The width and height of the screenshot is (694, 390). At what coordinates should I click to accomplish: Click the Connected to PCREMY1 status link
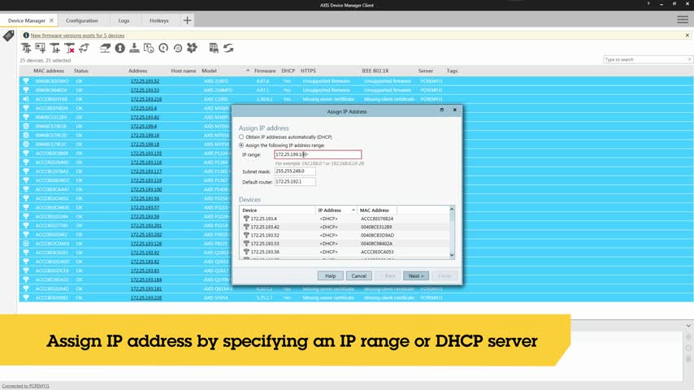pyautogui.click(x=26, y=386)
